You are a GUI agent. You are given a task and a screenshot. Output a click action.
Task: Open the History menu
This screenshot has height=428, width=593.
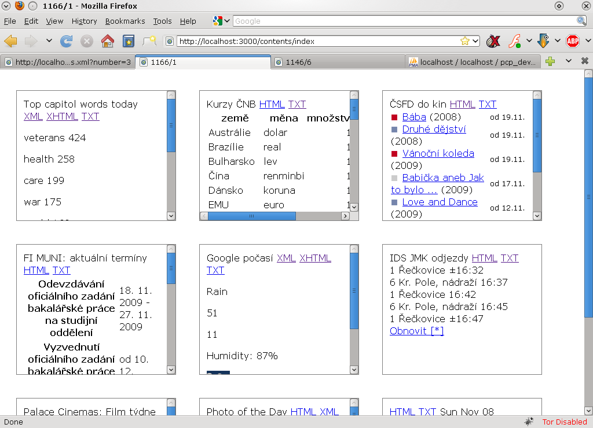(x=84, y=21)
